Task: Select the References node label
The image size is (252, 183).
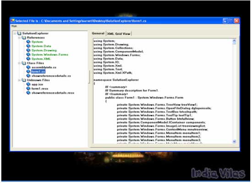Action: (x=36, y=38)
